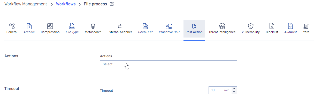Switch to the Blocklist tab label
The image size is (314, 101).
[272, 32]
